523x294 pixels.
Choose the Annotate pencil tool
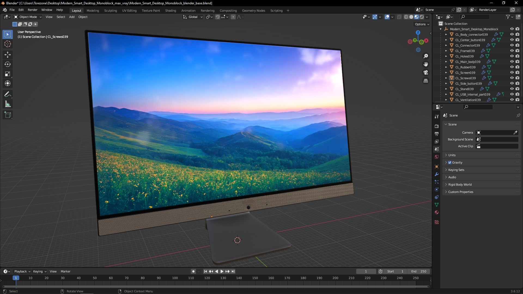tap(8, 94)
